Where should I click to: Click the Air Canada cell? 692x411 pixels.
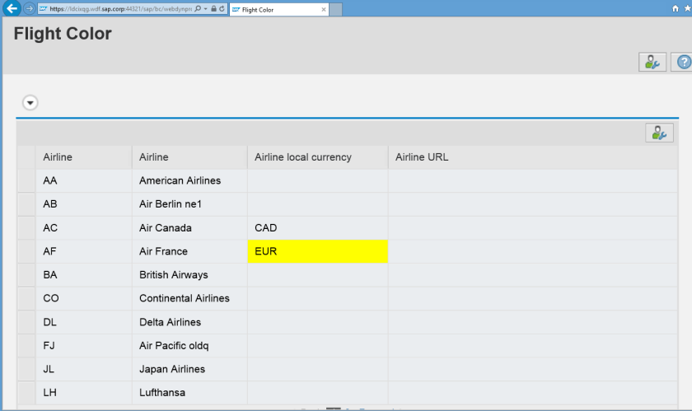[x=189, y=228]
